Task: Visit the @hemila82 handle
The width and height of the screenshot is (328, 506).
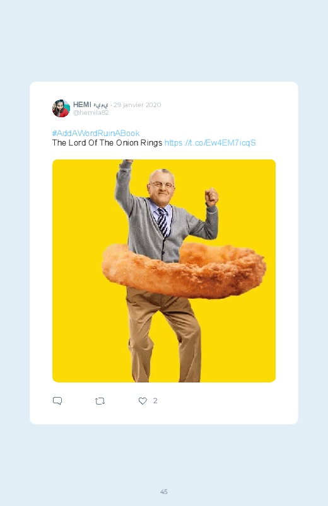Action: tap(91, 113)
